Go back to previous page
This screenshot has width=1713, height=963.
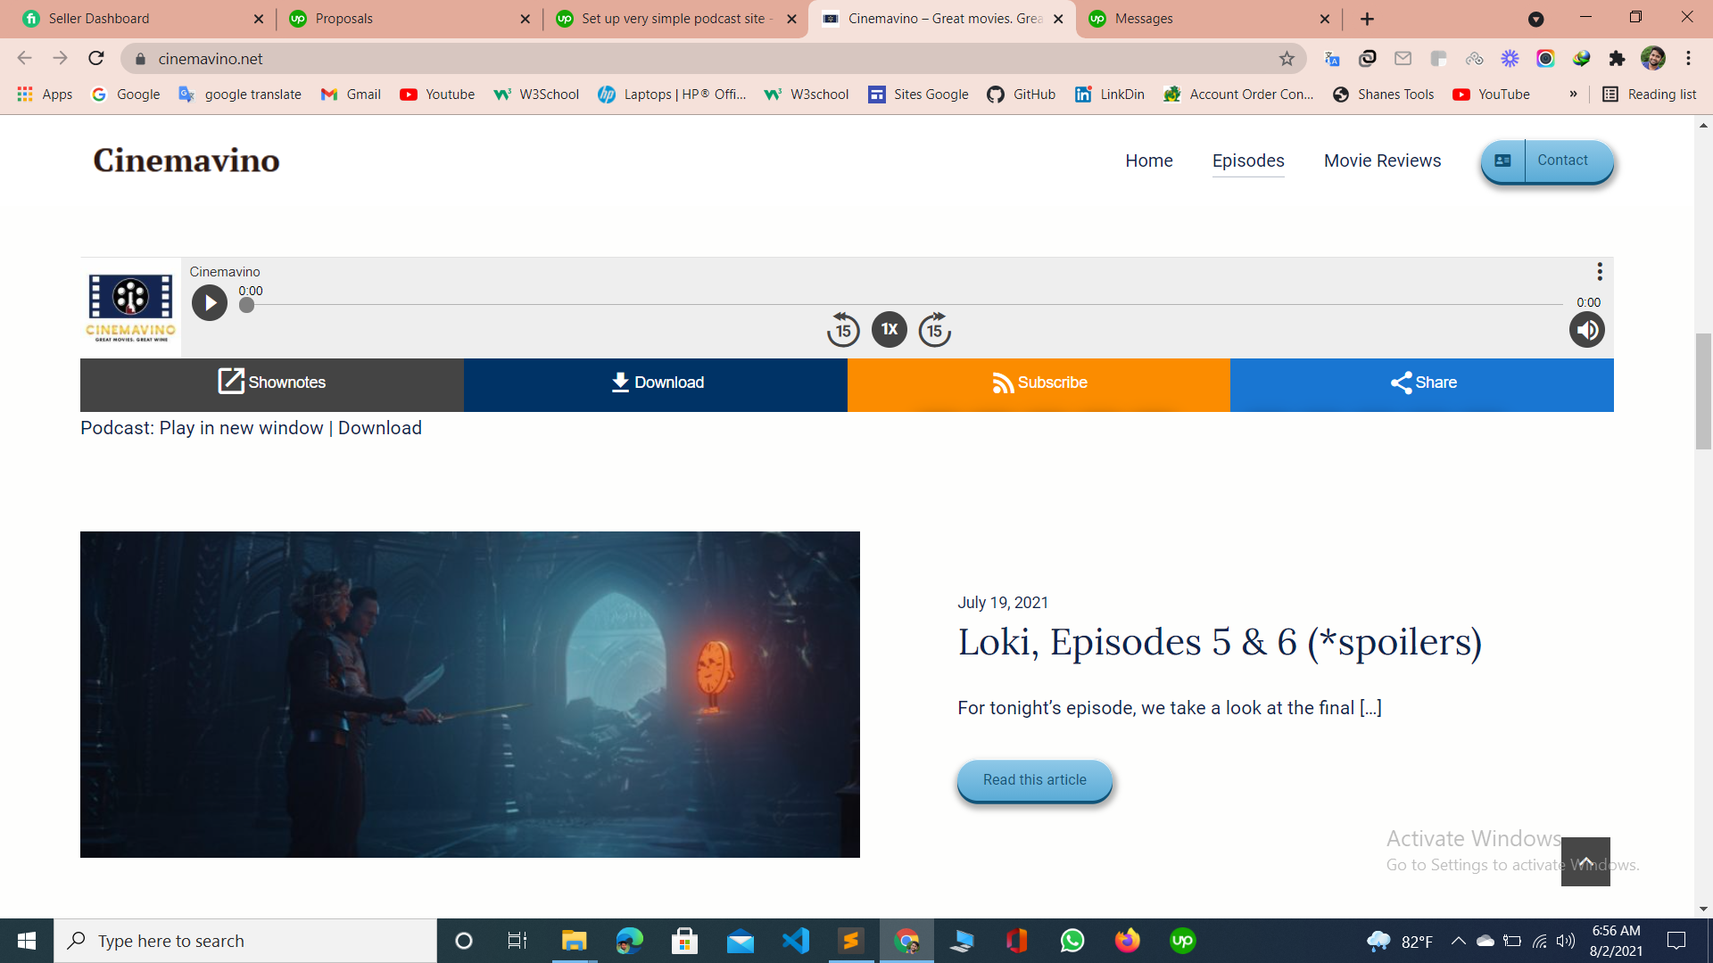point(24,59)
